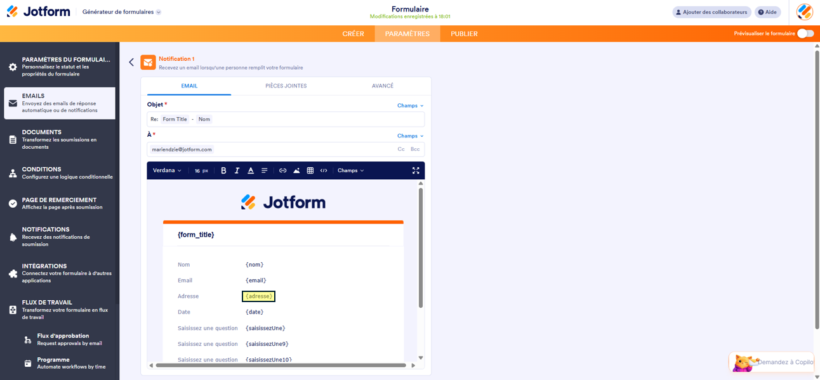Click Ajouter des collaborateurs button
Image resolution: width=820 pixels, height=380 pixels.
point(711,12)
